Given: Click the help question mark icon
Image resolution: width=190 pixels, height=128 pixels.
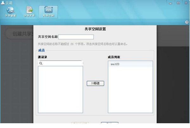Looking at the screenshot, I should 187,22.
